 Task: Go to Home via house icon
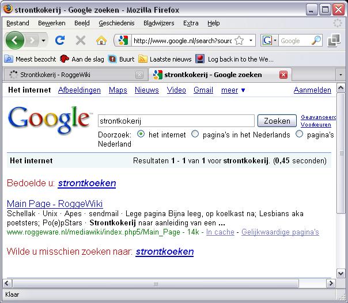[101, 40]
